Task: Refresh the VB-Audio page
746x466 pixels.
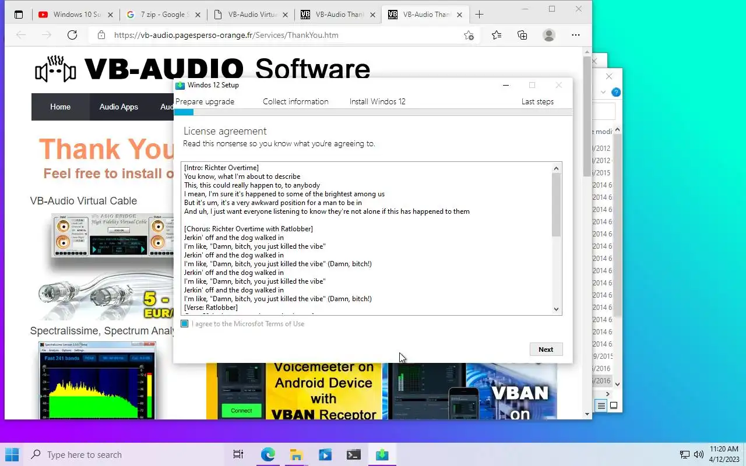Action: click(72, 35)
